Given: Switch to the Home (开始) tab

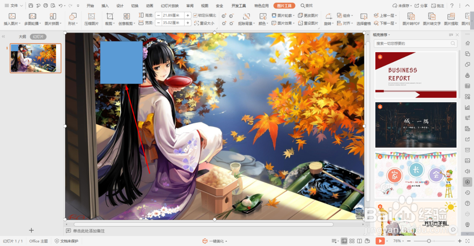Looking at the screenshot, I should coord(90,5).
